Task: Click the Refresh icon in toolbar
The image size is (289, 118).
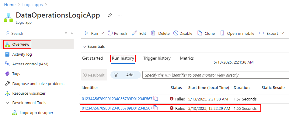Action: tap(110, 33)
